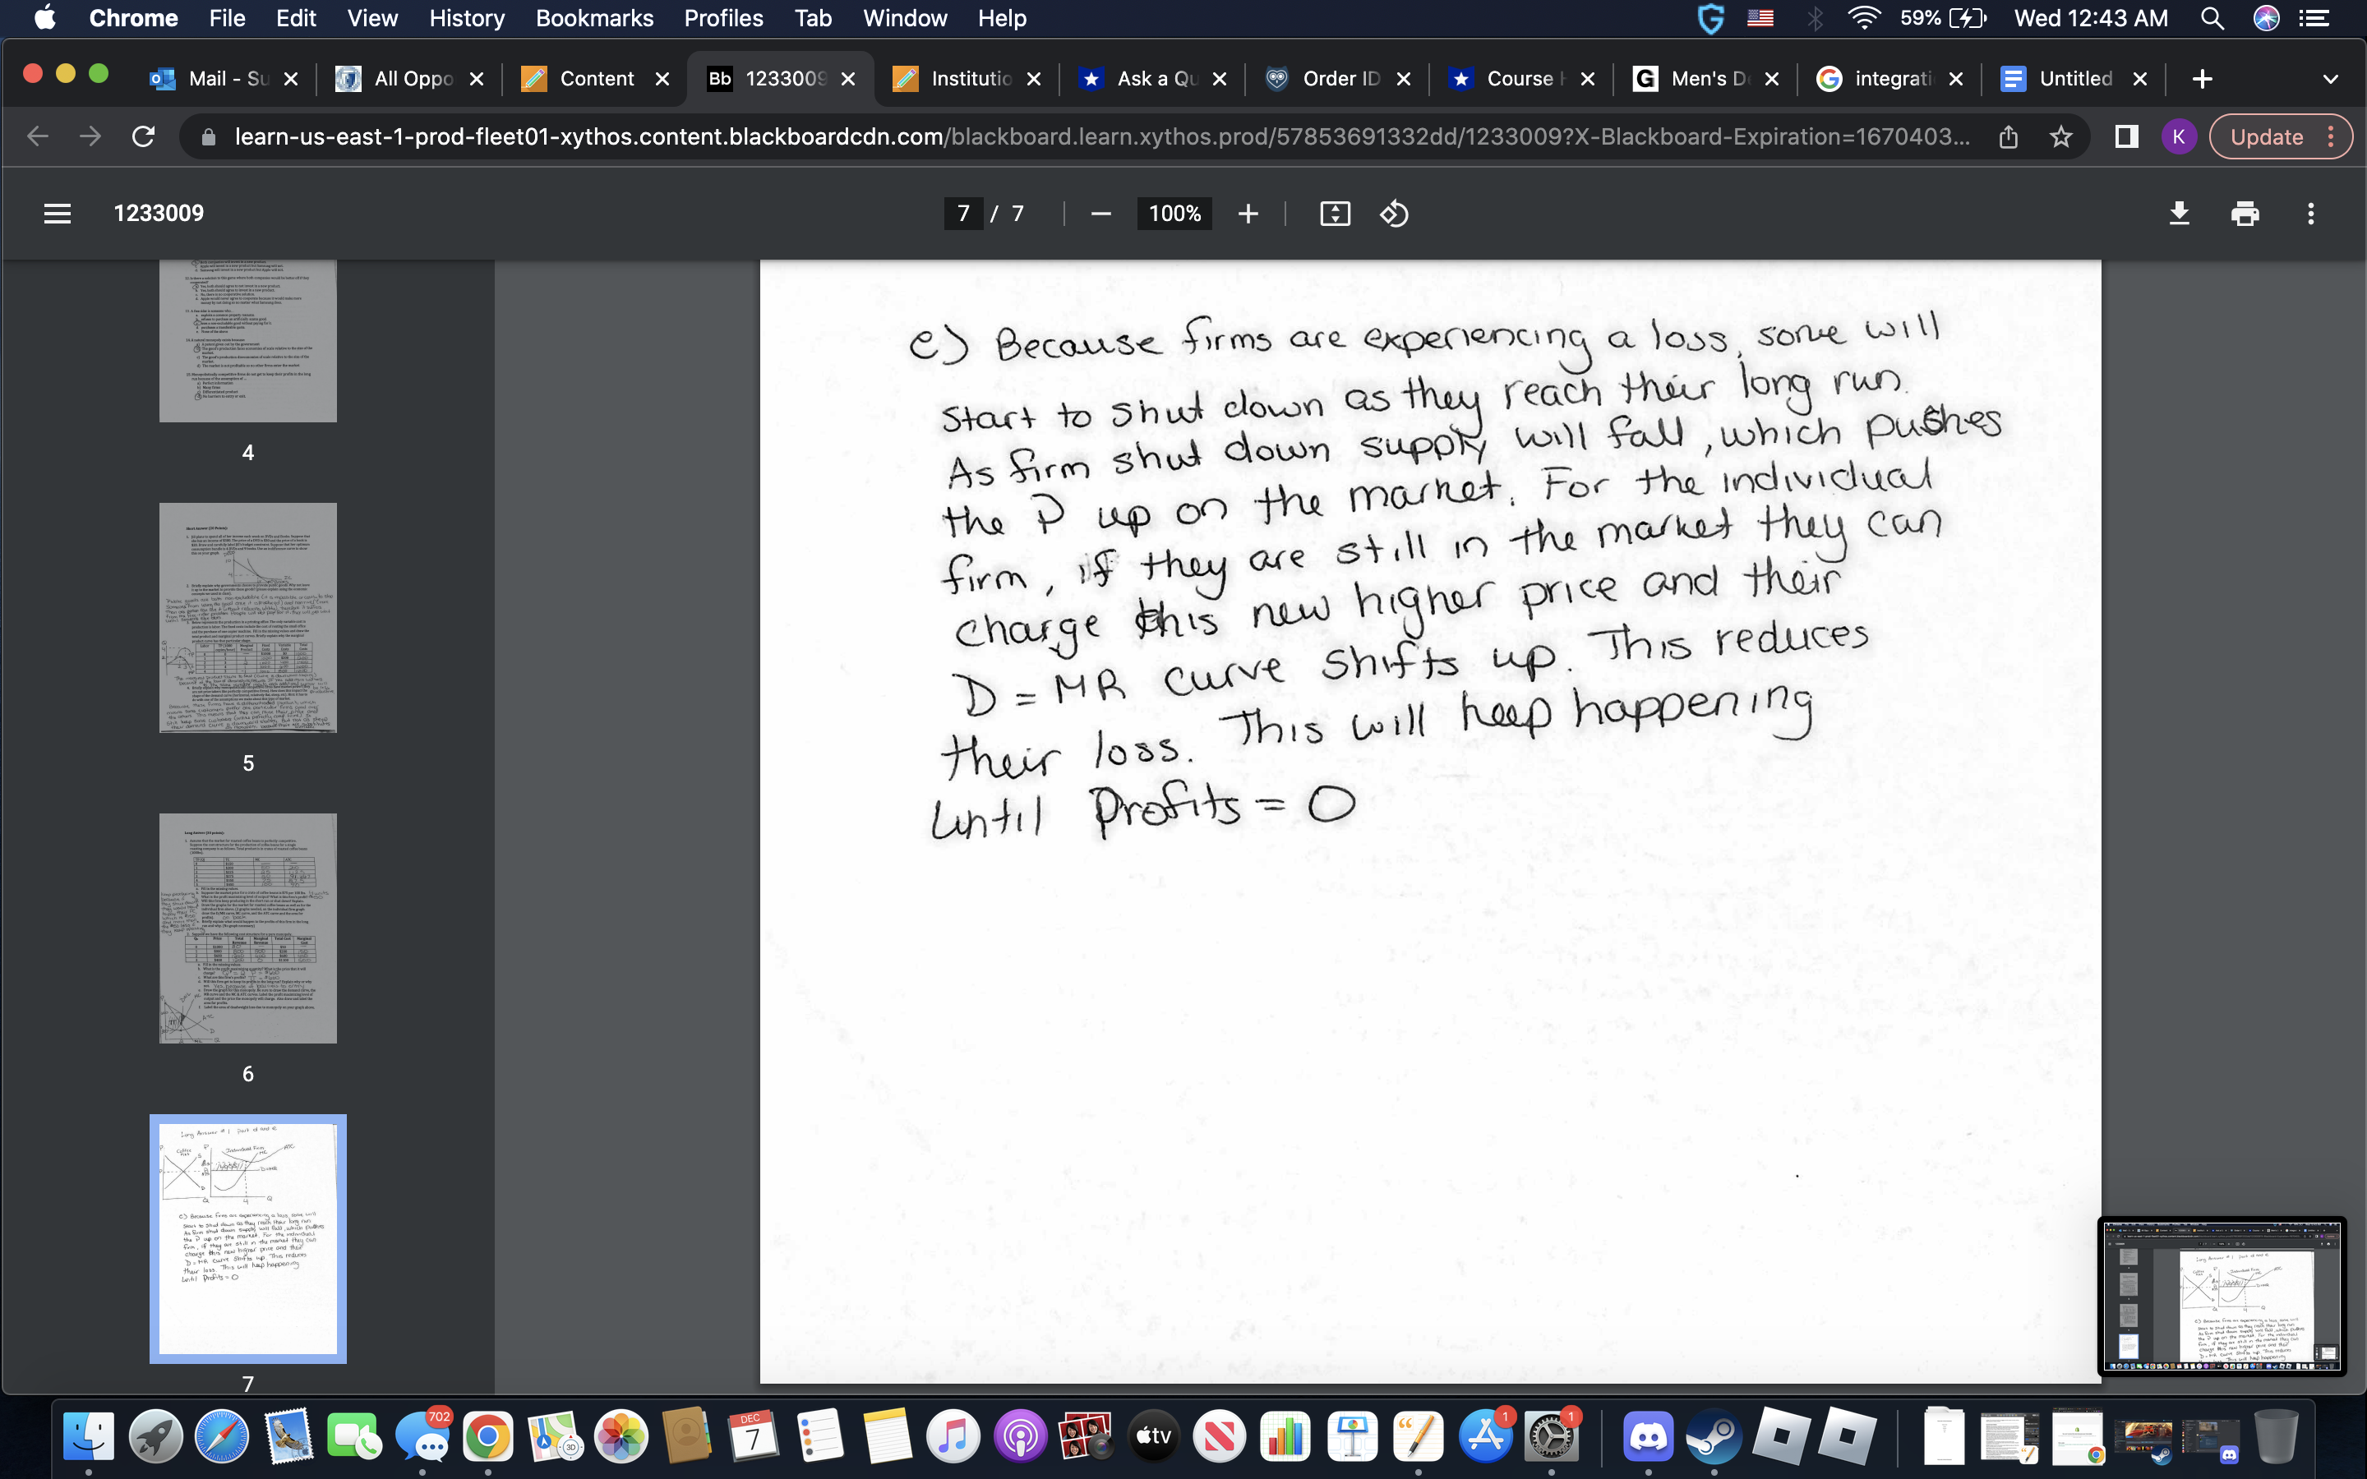The width and height of the screenshot is (2367, 1479).
Task: Zoom in on the PDF
Action: pyautogui.click(x=1249, y=214)
